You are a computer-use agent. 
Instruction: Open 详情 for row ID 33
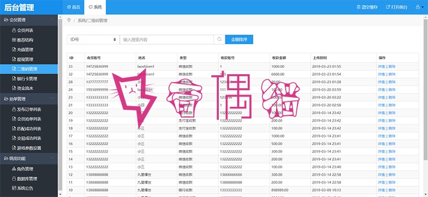(381, 67)
